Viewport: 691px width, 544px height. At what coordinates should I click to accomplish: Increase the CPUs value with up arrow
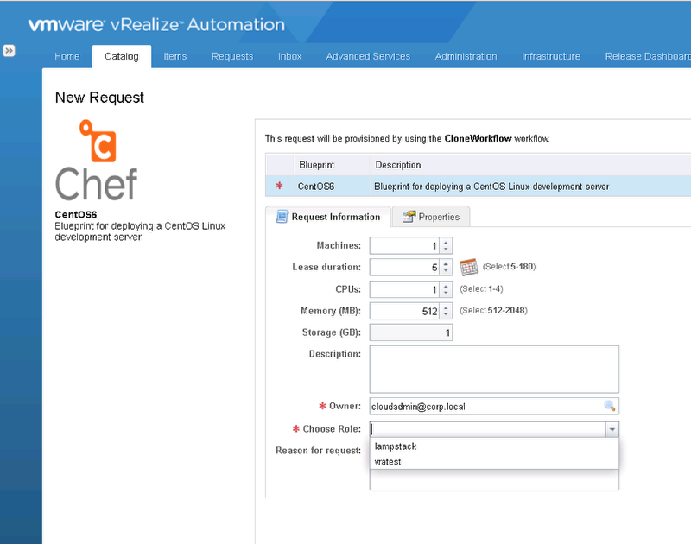point(446,286)
